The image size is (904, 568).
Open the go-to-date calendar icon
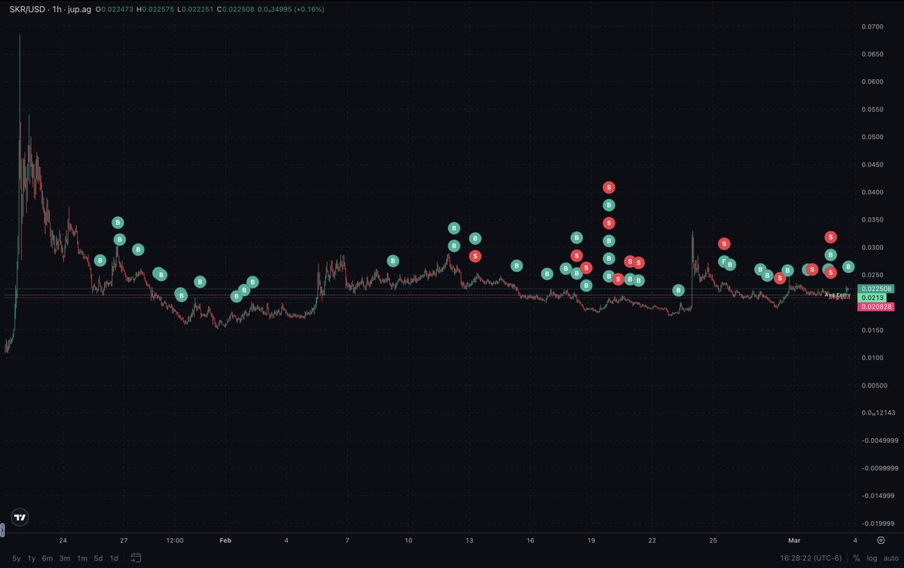[136, 558]
